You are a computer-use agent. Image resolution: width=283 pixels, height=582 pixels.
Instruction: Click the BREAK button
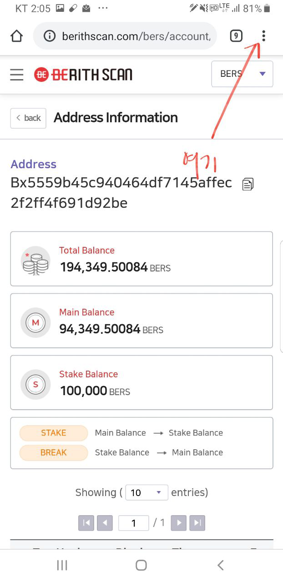pyautogui.click(x=54, y=452)
